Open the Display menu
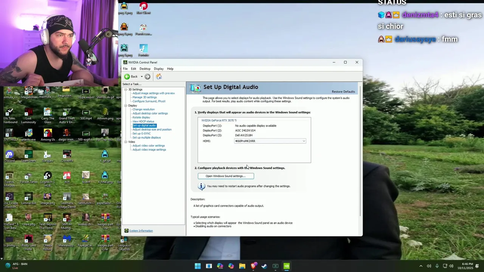 [159, 69]
